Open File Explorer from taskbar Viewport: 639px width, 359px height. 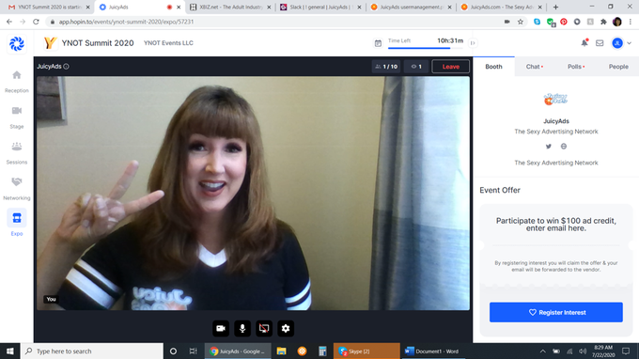[x=281, y=351]
